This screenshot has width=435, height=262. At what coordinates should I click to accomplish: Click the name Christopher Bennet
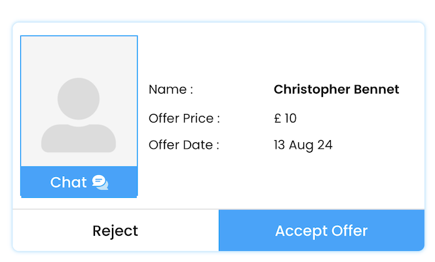[336, 90]
